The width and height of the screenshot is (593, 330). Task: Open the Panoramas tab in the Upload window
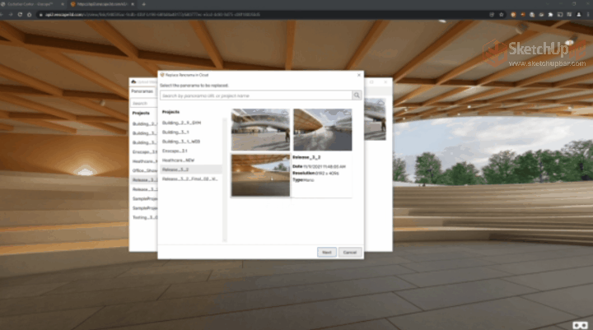[x=142, y=91]
